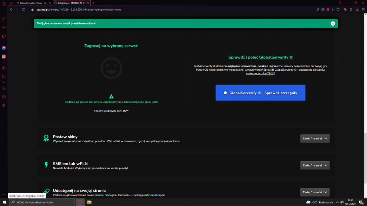This screenshot has height=206, width=367.
Task: Click the gosetti.pl address bar
Action: [79, 10]
